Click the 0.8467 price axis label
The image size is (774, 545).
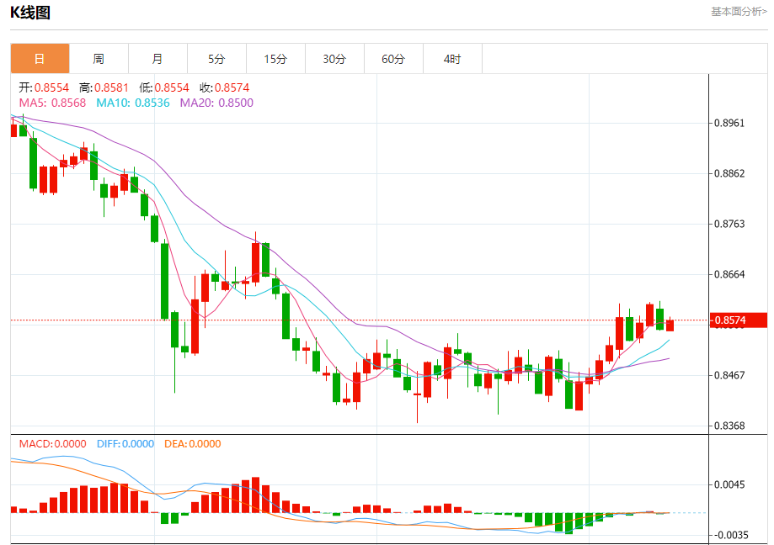pos(729,375)
